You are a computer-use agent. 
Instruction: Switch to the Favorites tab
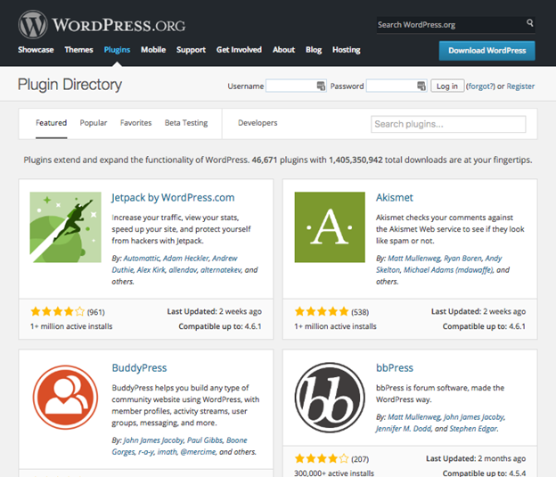[135, 123]
